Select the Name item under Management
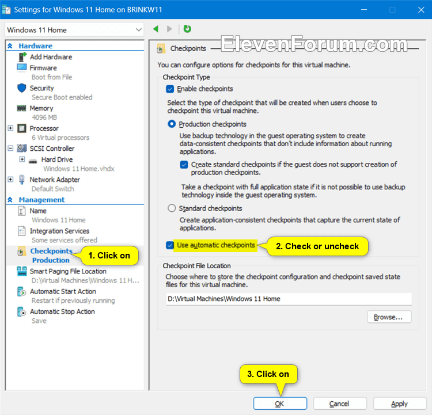 pos(38,211)
